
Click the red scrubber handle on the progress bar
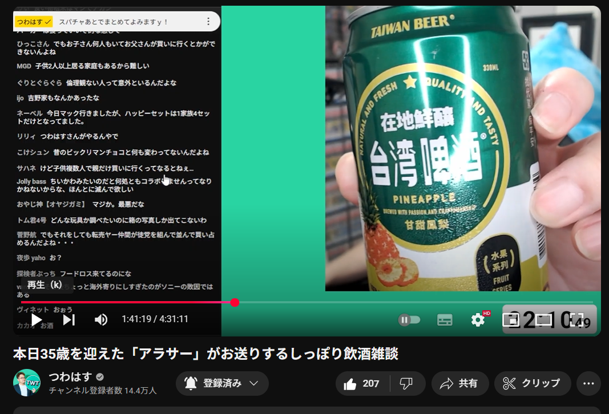[x=235, y=302]
